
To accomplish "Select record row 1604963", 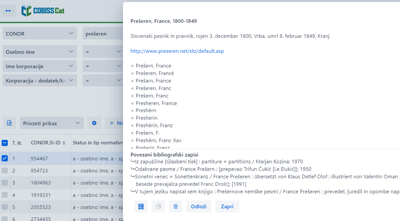I will coord(61,183).
